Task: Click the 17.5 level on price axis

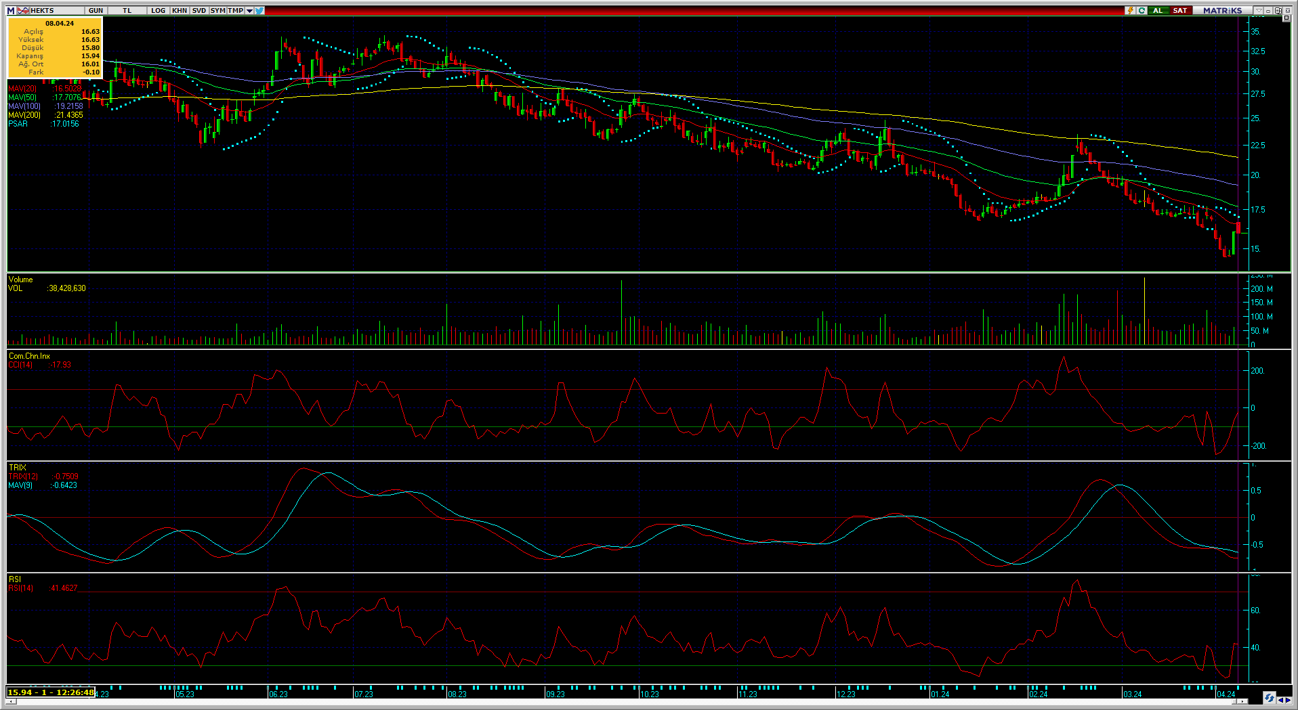Action: coord(1258,210)
